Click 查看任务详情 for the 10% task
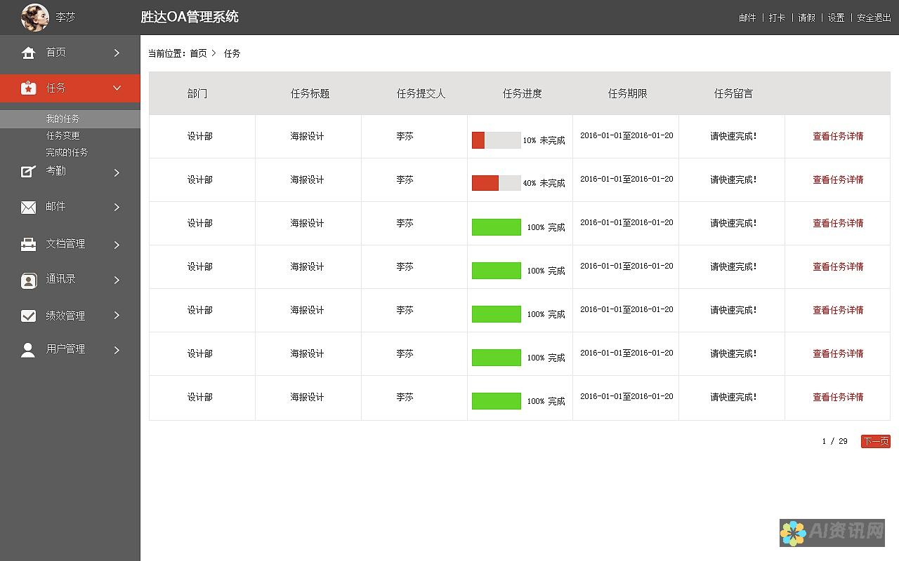This screenshot has height=561, width=899. 838,137
